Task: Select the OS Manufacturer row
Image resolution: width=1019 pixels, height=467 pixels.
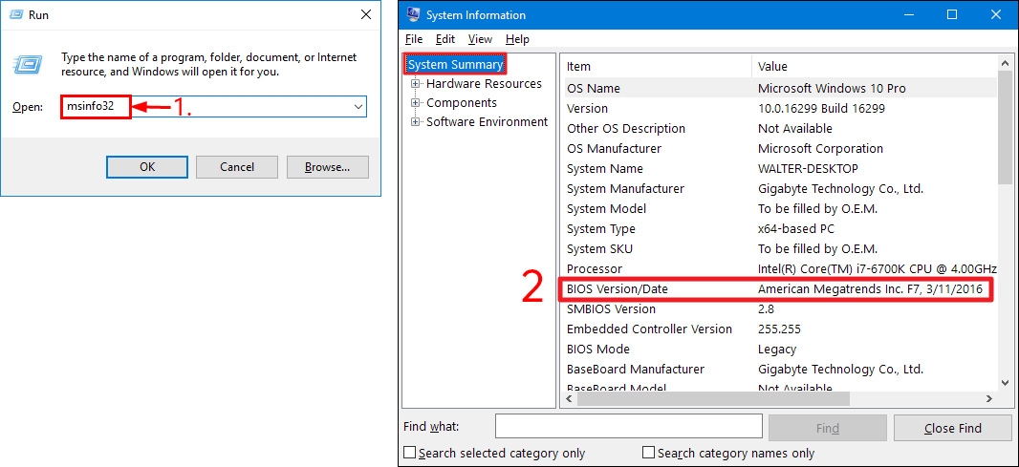Action: [x=779, y=149]
